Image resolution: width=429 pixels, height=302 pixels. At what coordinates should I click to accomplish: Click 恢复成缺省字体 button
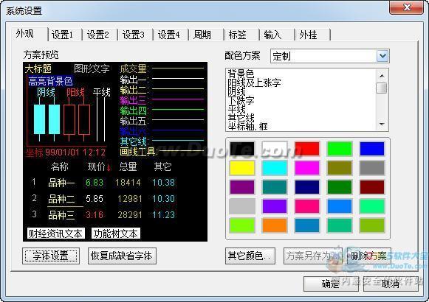[x=122, y=256]
